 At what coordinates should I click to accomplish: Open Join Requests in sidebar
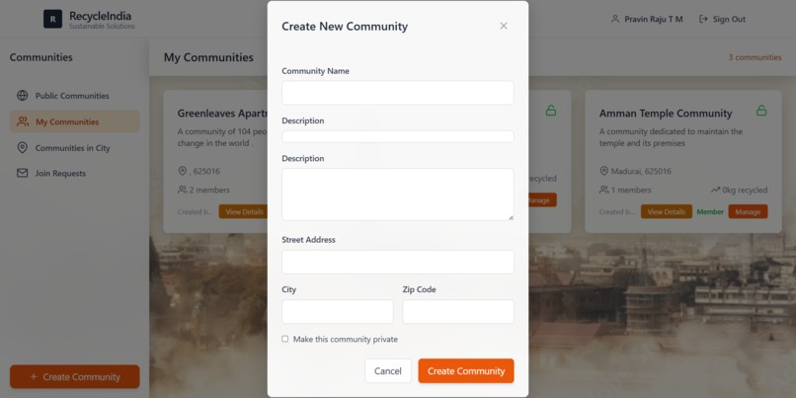coord(75,173)
